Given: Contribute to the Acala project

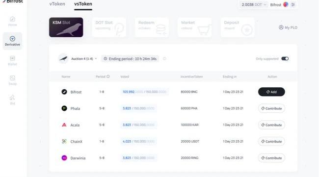Looking at the screenshot, I should (x=271, y=125).
